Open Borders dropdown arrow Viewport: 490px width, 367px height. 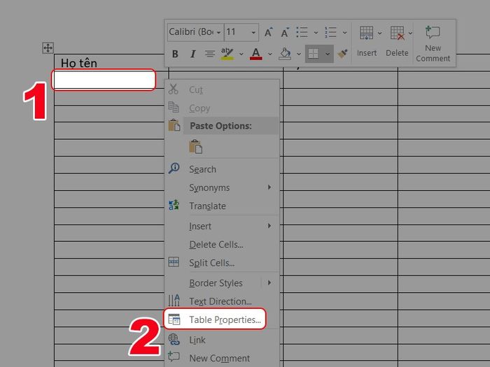[x=328, y=54]
